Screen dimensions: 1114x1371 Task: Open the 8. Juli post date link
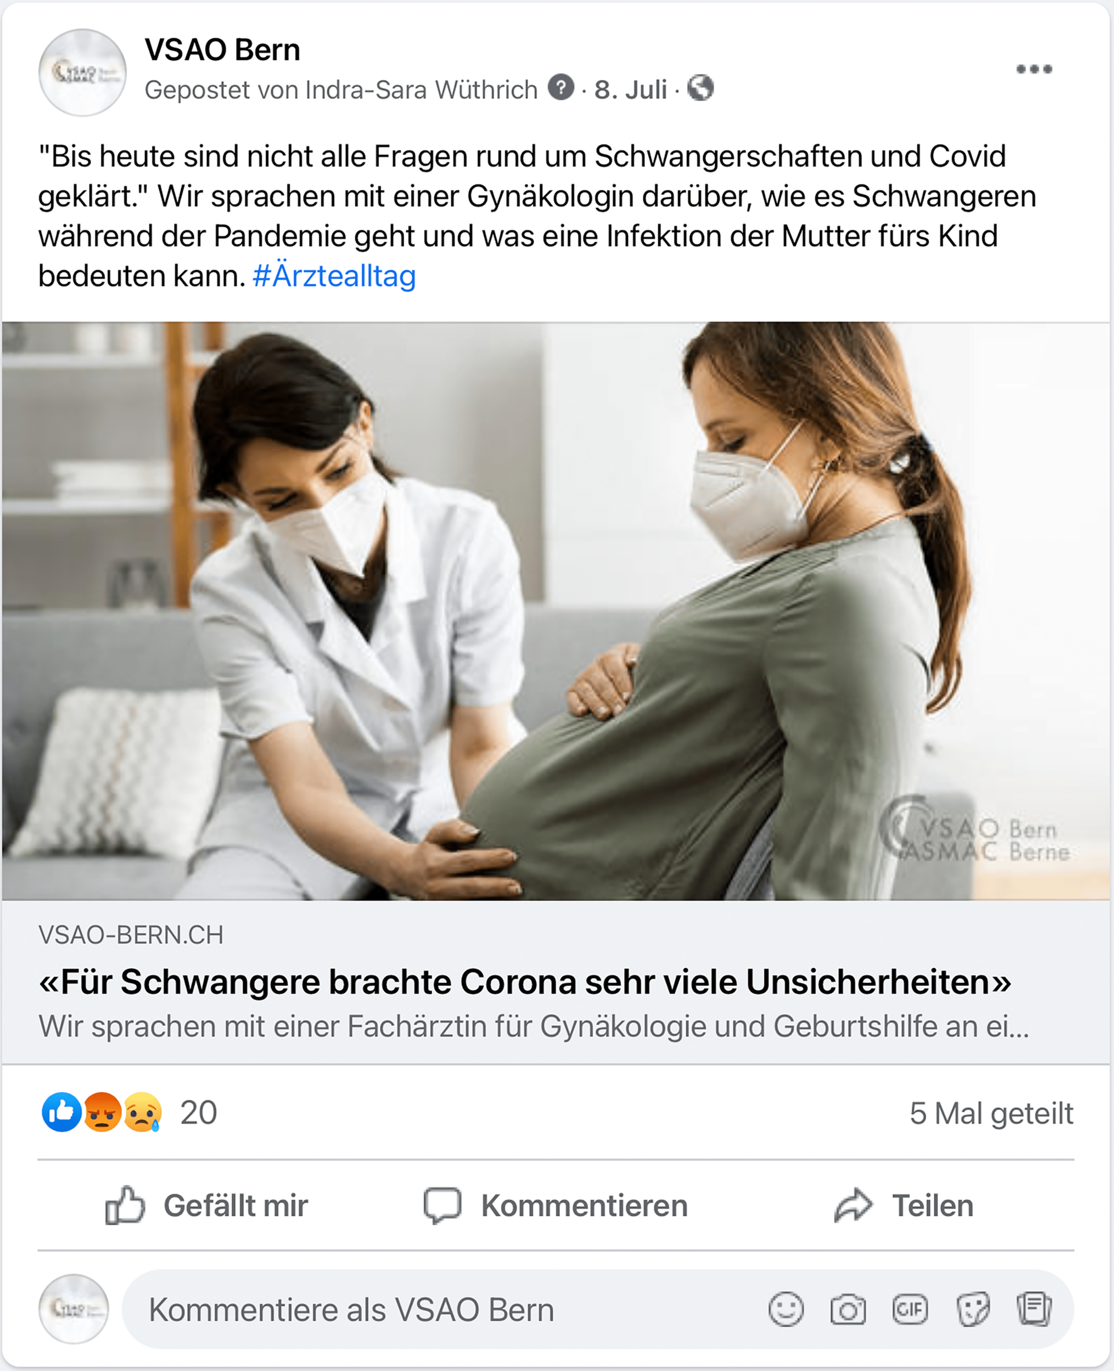[630, 90]
